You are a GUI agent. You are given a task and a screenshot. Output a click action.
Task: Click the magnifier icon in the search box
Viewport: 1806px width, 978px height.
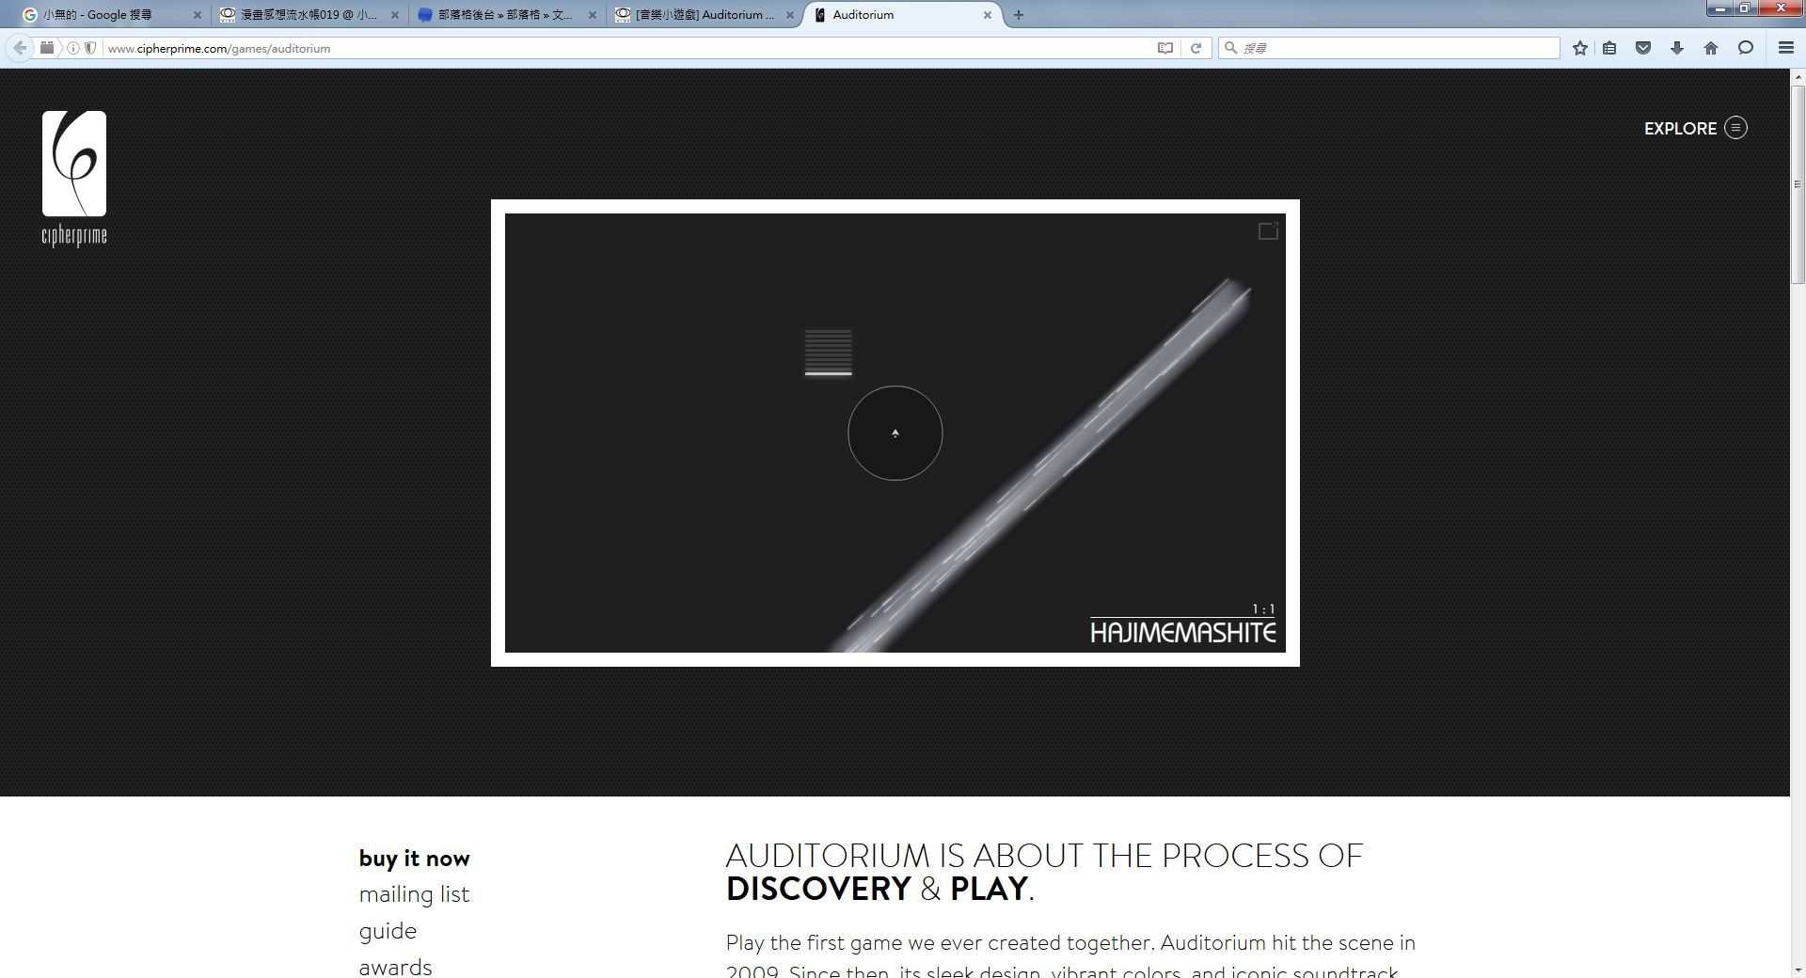[x=1230, y=48]
